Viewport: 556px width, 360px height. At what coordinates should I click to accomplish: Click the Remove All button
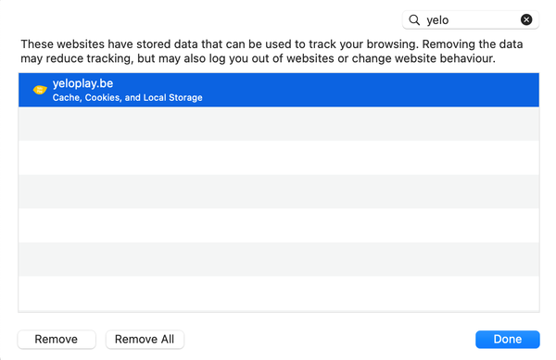pos(145,339)
